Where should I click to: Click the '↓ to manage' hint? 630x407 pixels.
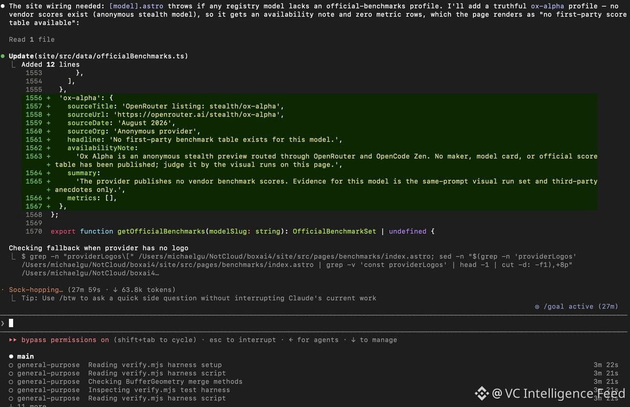(x=374, y=340)
